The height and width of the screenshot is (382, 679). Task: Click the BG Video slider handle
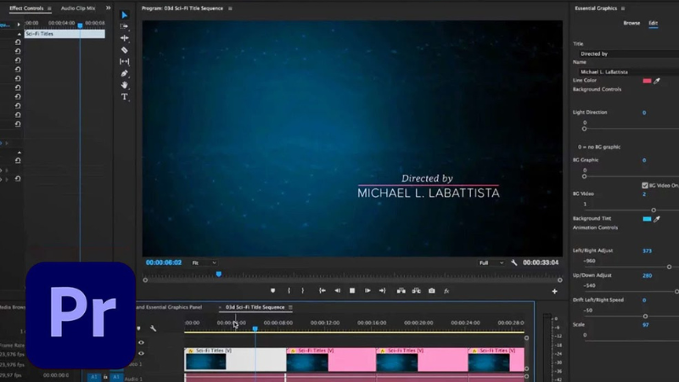[x=654, y=210]
